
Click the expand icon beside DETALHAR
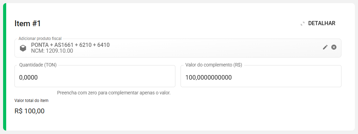303,23
